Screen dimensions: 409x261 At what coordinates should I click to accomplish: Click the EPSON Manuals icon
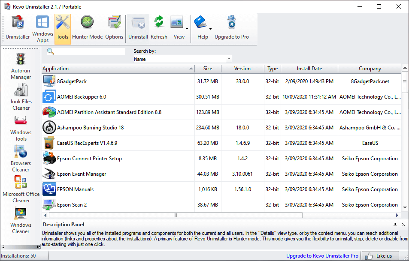click(x=49, y=189)
